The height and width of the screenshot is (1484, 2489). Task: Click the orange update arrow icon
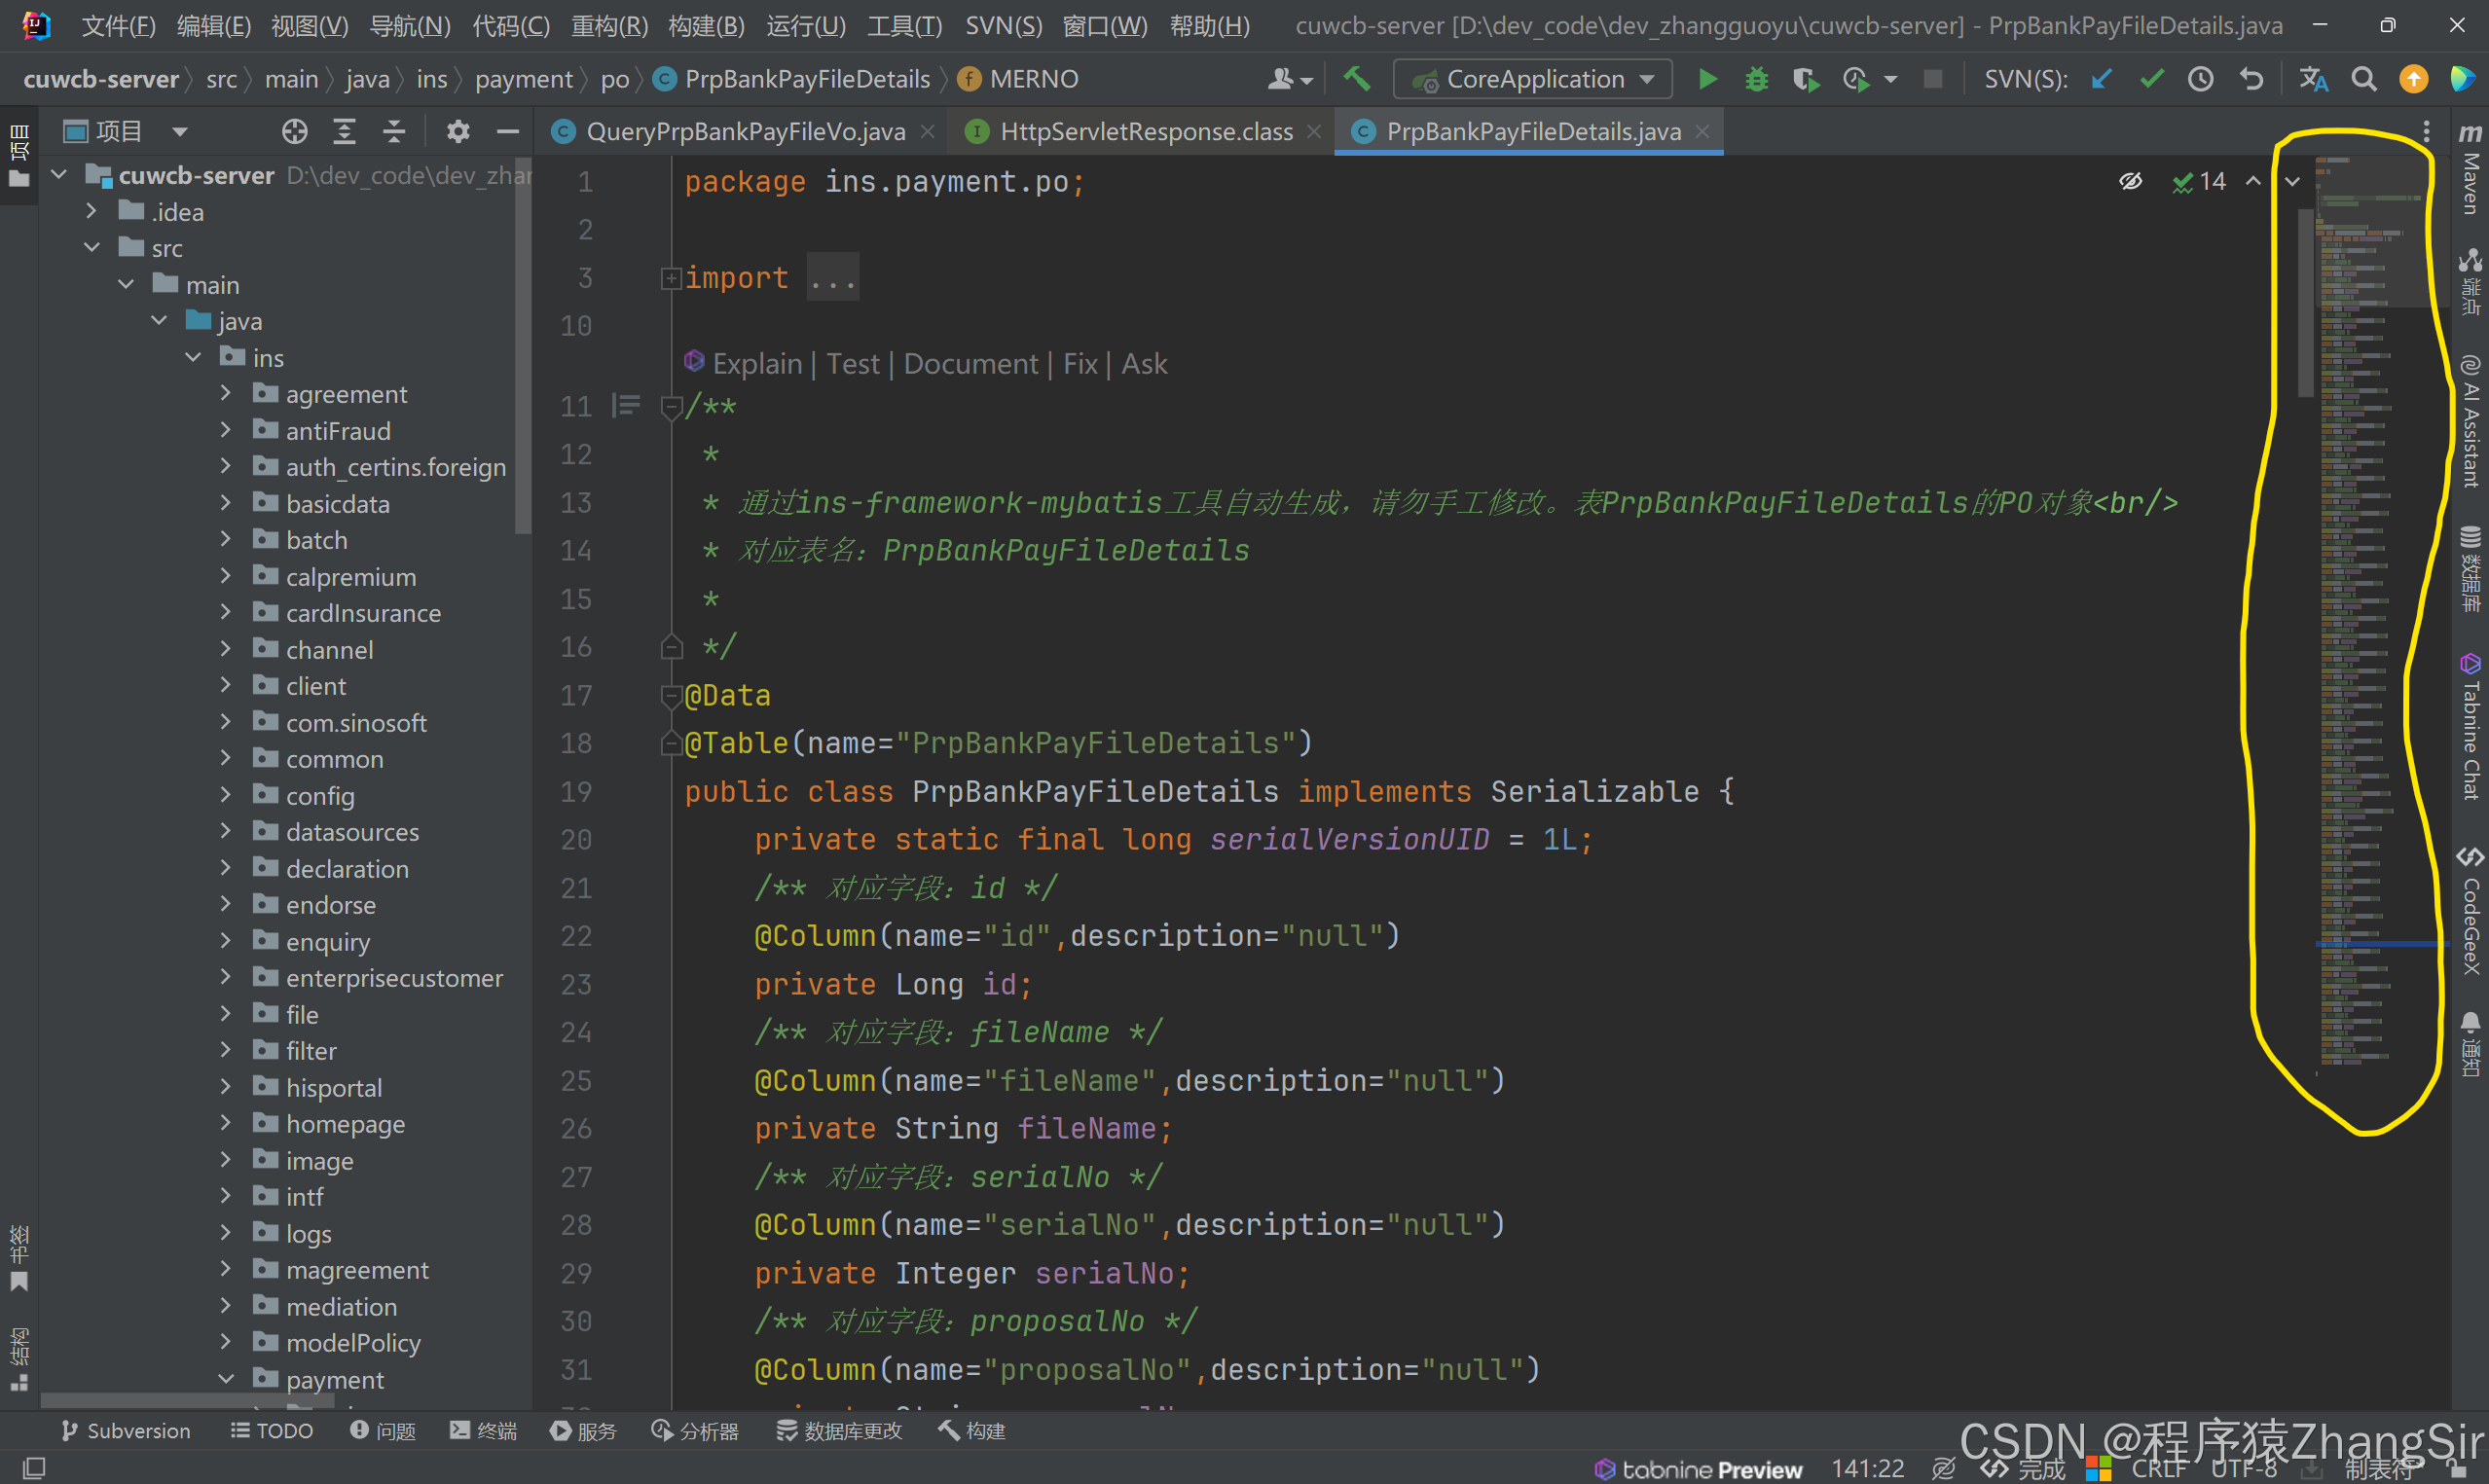(2414, 79)
